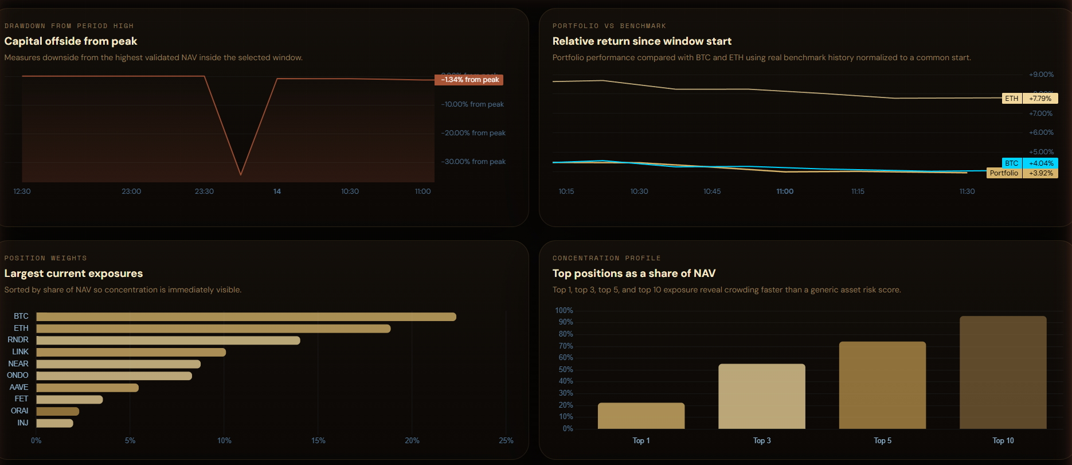The height and width of the screenshot is (465, 1072).
Task: Click the BTC +4.04% series label
Action: 1030,163
